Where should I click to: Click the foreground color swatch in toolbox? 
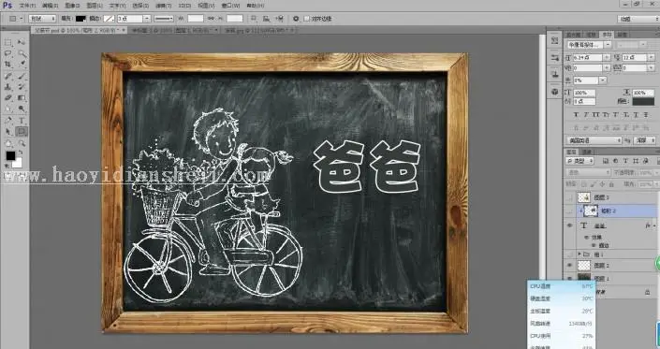click(10, 155)
